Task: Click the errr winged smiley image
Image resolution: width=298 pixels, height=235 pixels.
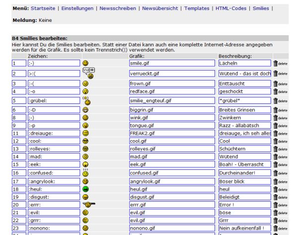Action: [89, 205]
